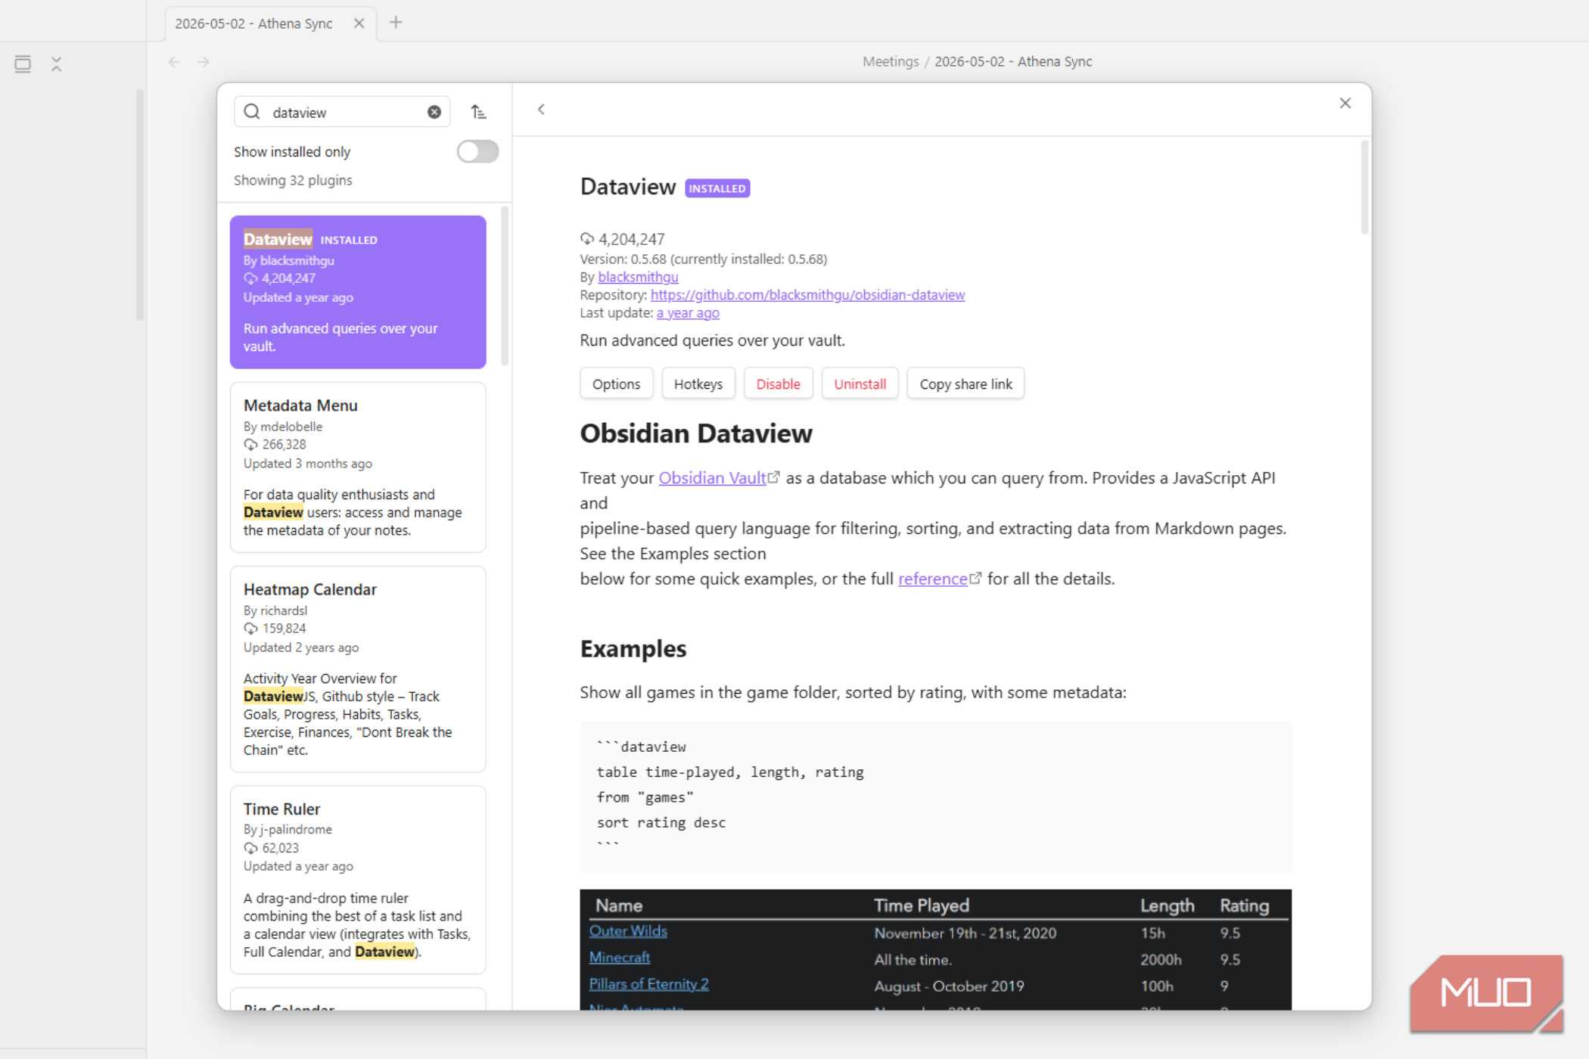Open plugin sort order options
The image size is (1589, 1059).
(x=478, y=112)
